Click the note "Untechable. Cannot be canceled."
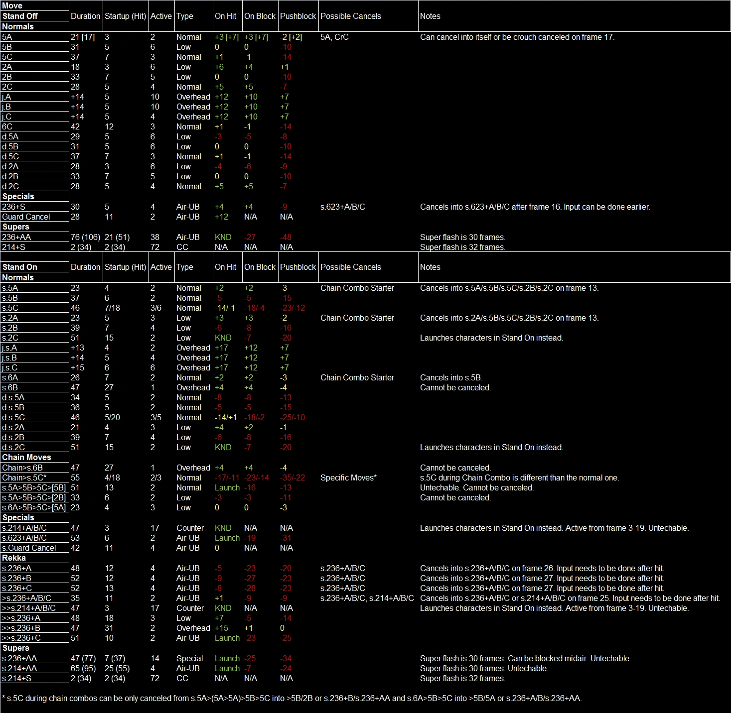 [477, 487]
